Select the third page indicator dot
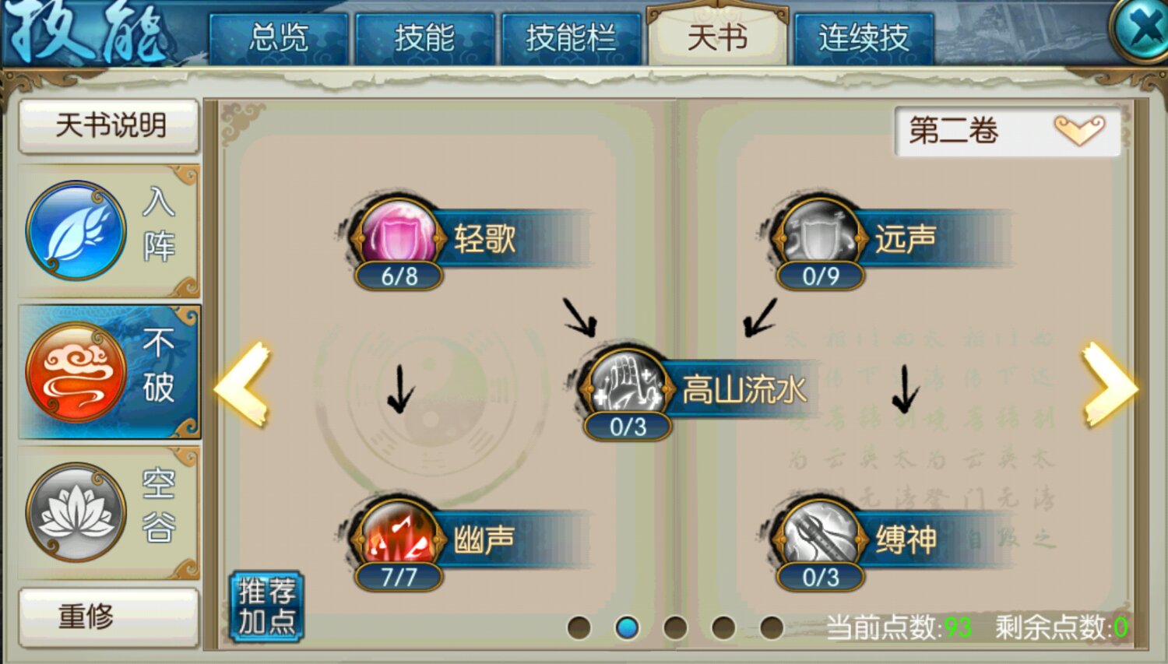The width and height of the screenshot is (1168, 664). coord(675,627)
